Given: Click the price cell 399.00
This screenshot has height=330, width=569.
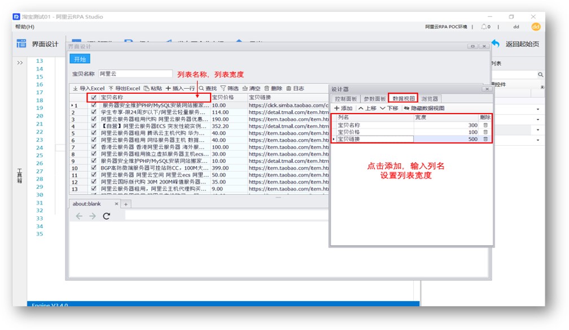Looking at the screenshot, I should [229, 168].
